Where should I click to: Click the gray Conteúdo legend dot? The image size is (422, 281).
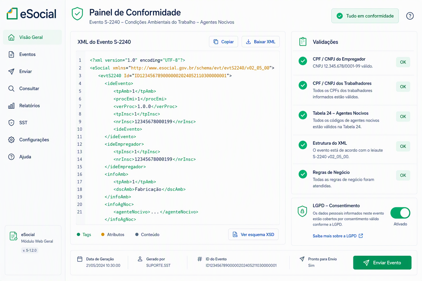pos(137,234)
